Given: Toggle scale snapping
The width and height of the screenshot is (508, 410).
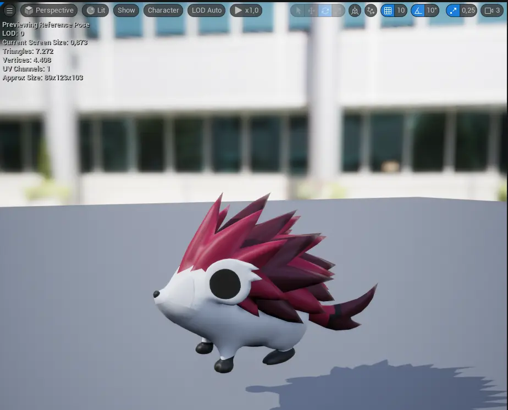Looking at the screenshot, I should (x=453, y=10).
